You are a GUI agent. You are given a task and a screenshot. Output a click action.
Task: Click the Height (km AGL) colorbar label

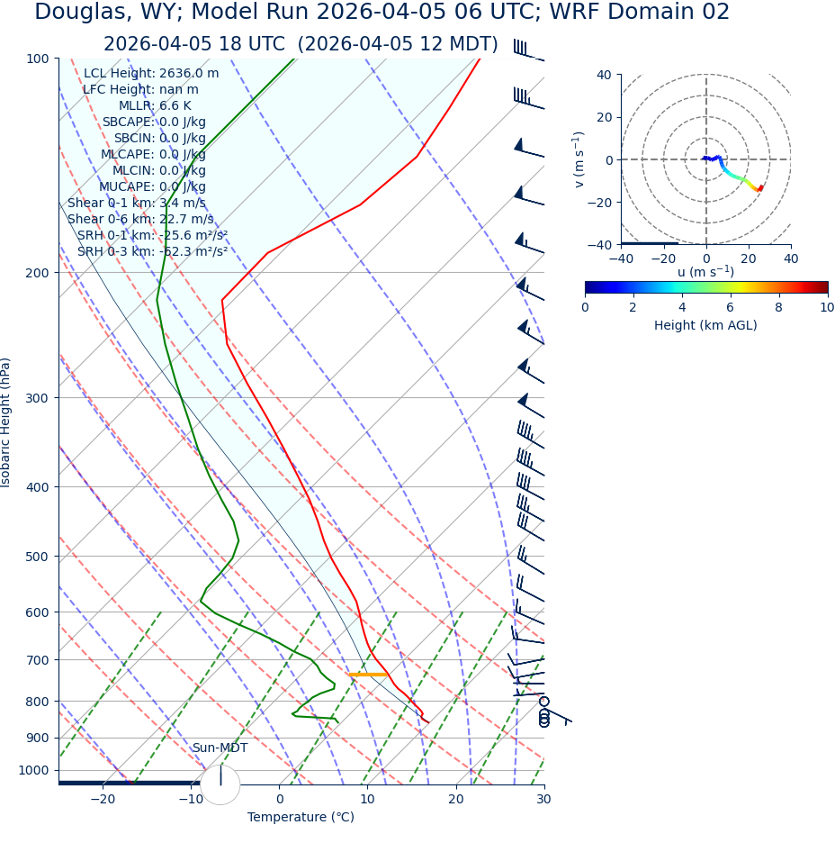tap(705, 325)
